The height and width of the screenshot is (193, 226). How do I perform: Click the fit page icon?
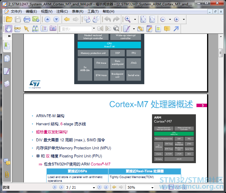pyautogui.click(x=143, y=19)
